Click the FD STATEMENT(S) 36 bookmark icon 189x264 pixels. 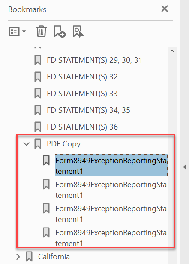pos(38,127)
